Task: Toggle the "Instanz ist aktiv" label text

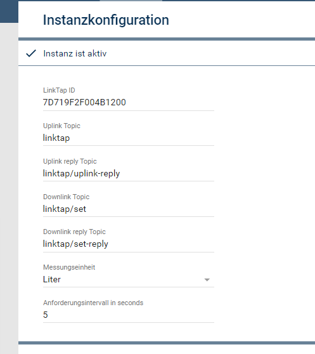Action: (x=75, y=53)
